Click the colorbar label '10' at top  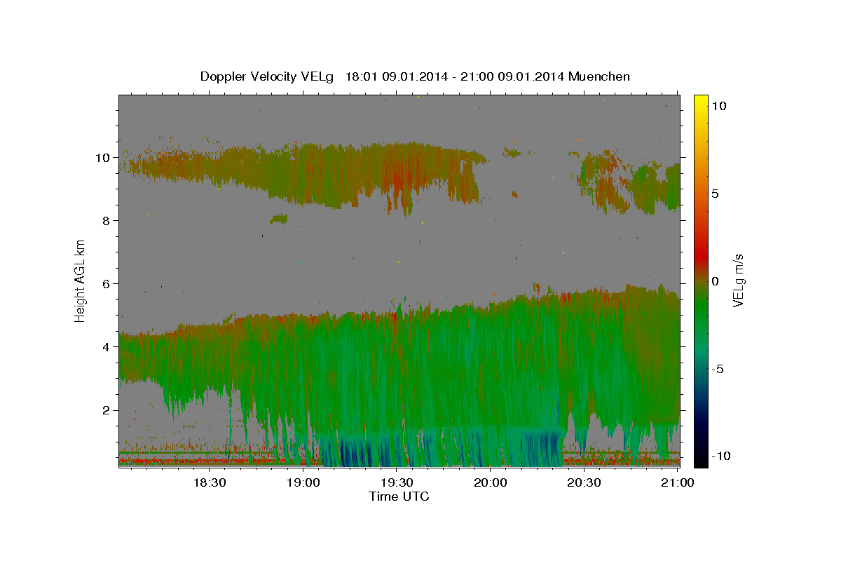[718, 105]
